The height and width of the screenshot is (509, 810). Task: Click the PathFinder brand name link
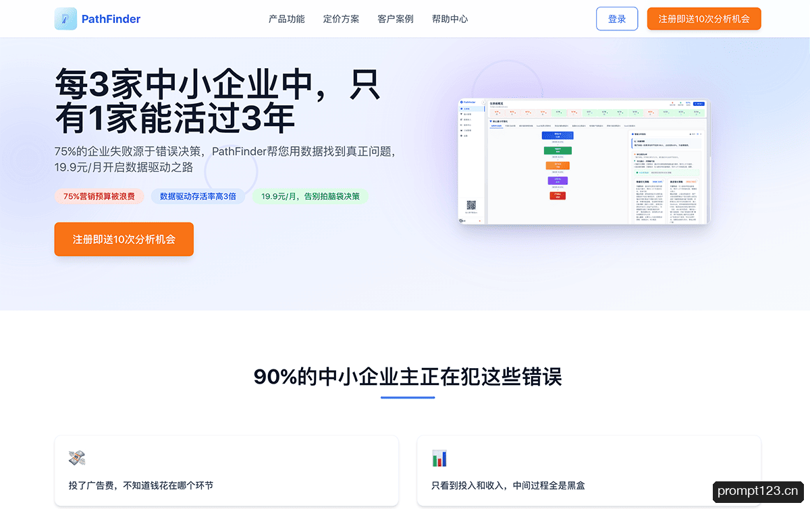111,19
